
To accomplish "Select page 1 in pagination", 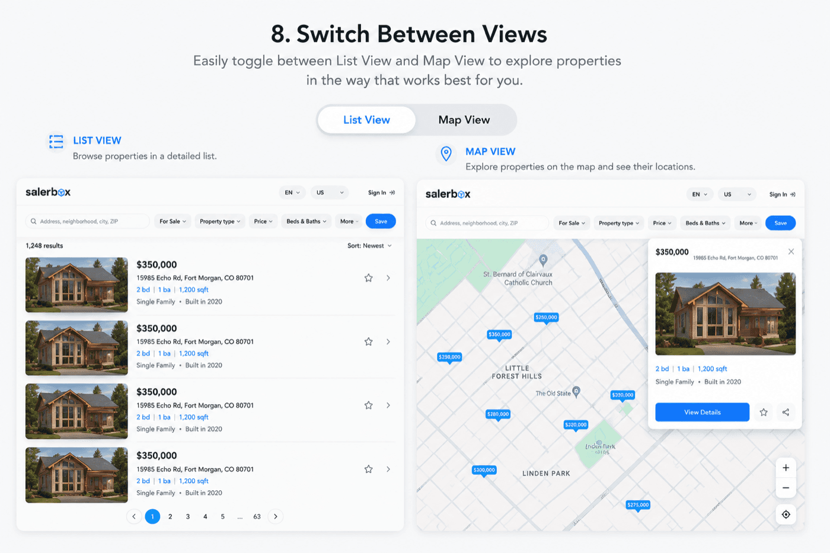I will click(x=152, y=516).
